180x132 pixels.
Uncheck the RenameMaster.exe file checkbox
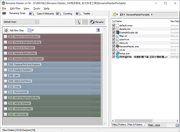point(114,46)
